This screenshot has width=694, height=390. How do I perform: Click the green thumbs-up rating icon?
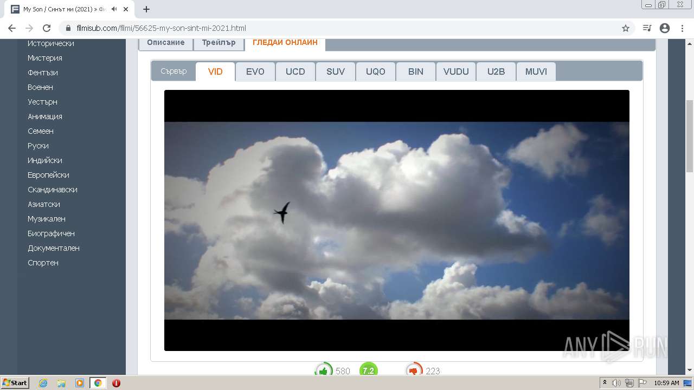(x=324, y=370)
